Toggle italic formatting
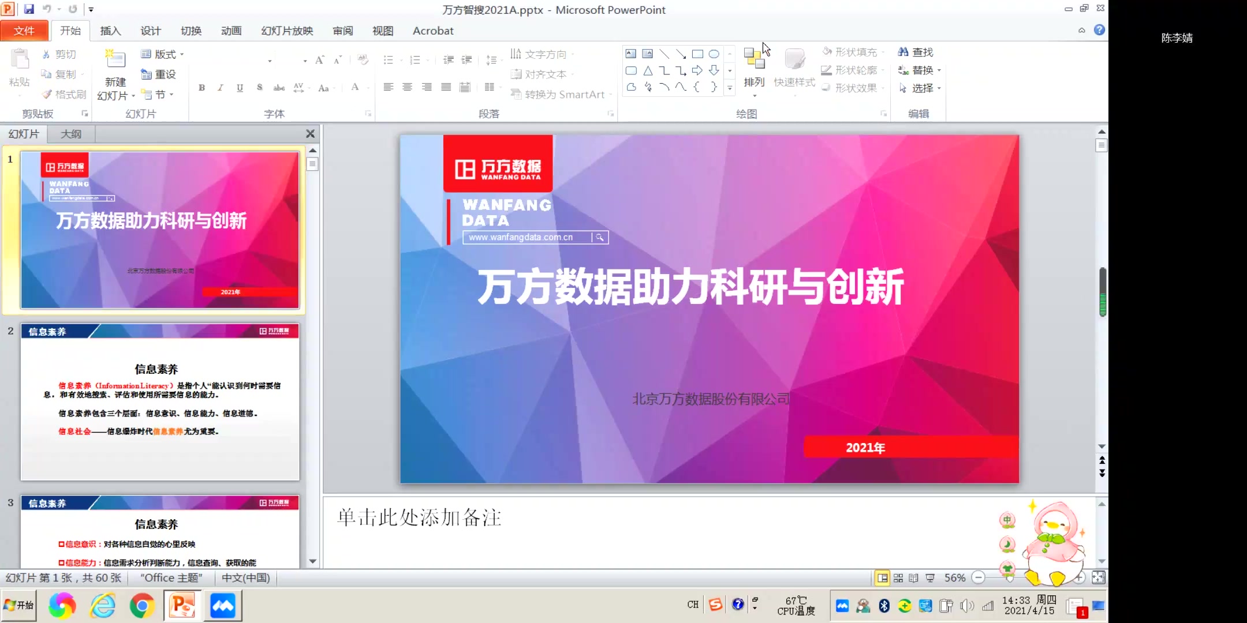 tap(221, 88)
